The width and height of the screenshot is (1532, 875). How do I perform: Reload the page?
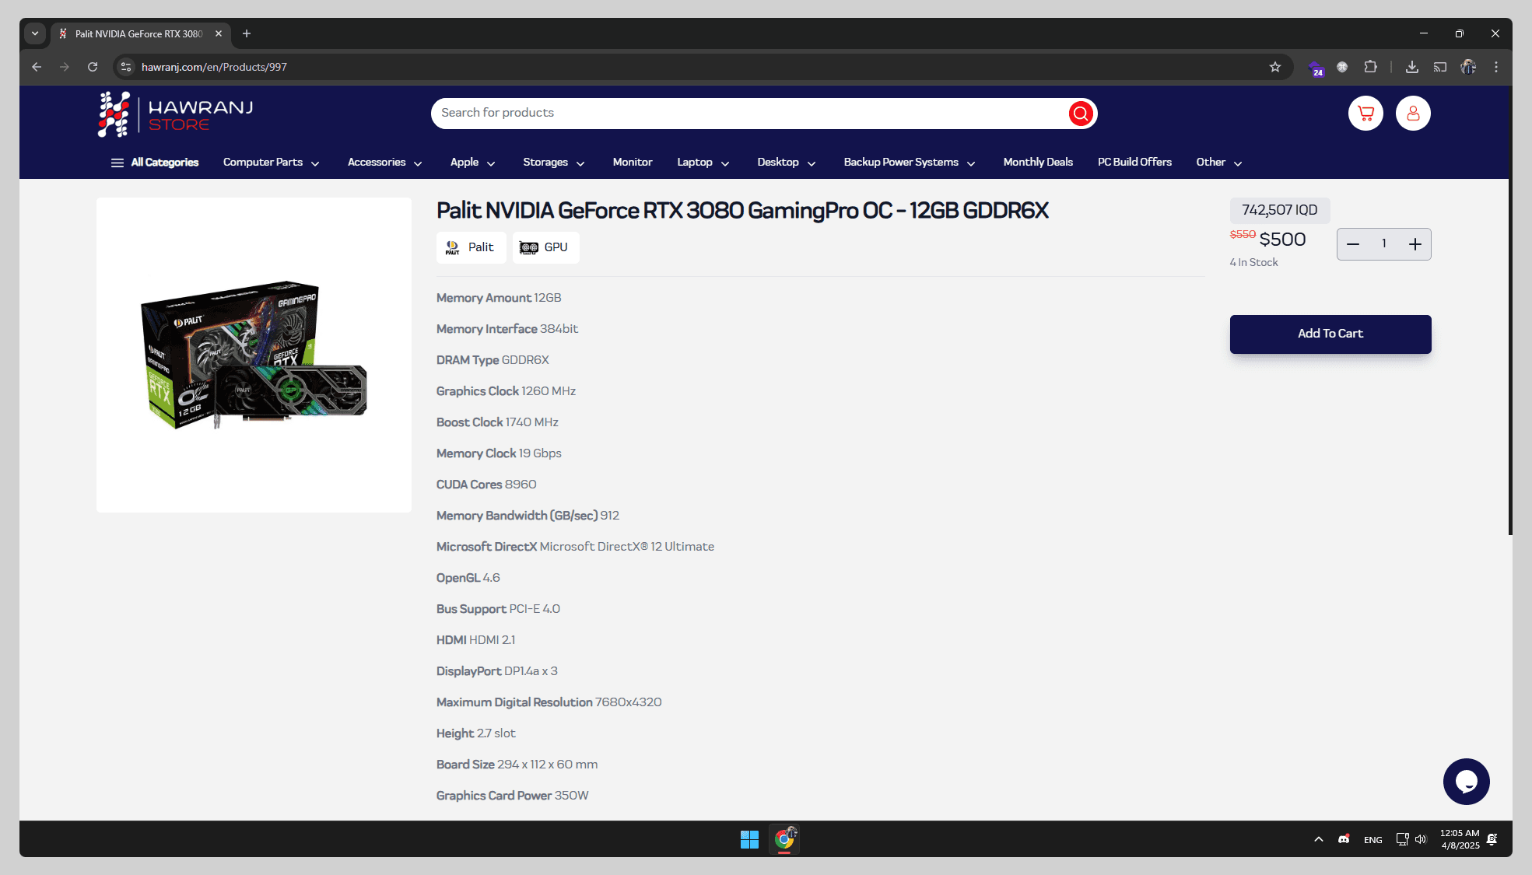point(93,67)
